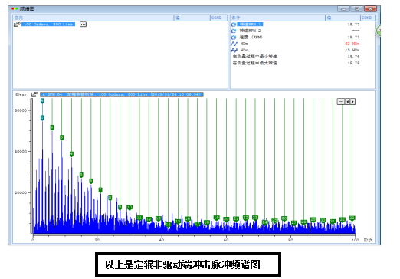Click the waveform icon beside HDc
This screenshot has width=400, height=279.
click(234, 50)
